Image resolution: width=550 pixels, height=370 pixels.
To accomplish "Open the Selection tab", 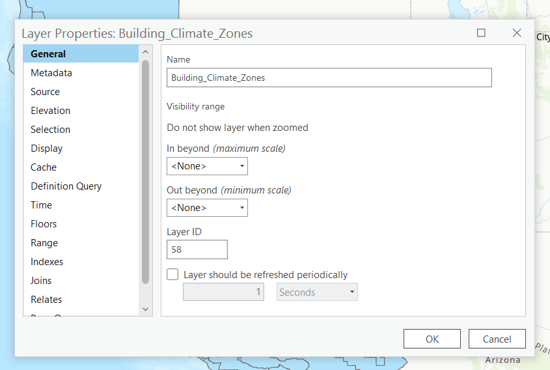I will coord(50,130).
